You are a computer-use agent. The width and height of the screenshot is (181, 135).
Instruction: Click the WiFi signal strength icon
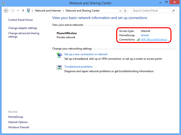pos(138,40)
